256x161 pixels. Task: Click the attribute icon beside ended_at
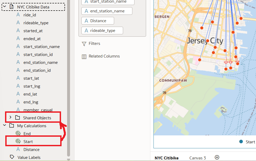[x=18, y=39]
